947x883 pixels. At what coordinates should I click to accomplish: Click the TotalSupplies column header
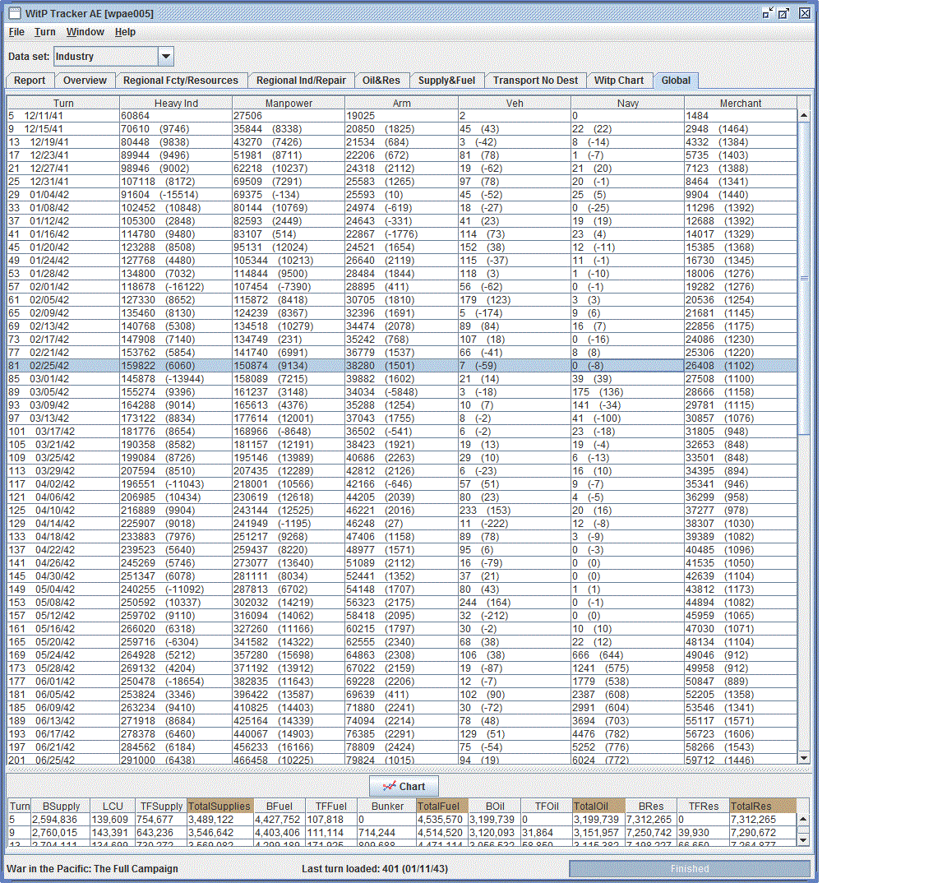click(x=219, y=807)
